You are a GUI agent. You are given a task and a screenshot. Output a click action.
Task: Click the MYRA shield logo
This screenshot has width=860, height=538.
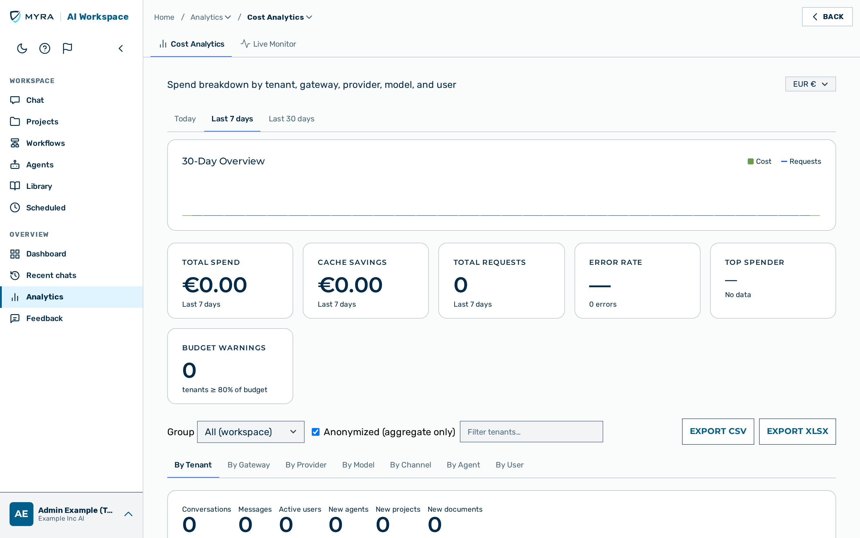[x=15, y=16]
